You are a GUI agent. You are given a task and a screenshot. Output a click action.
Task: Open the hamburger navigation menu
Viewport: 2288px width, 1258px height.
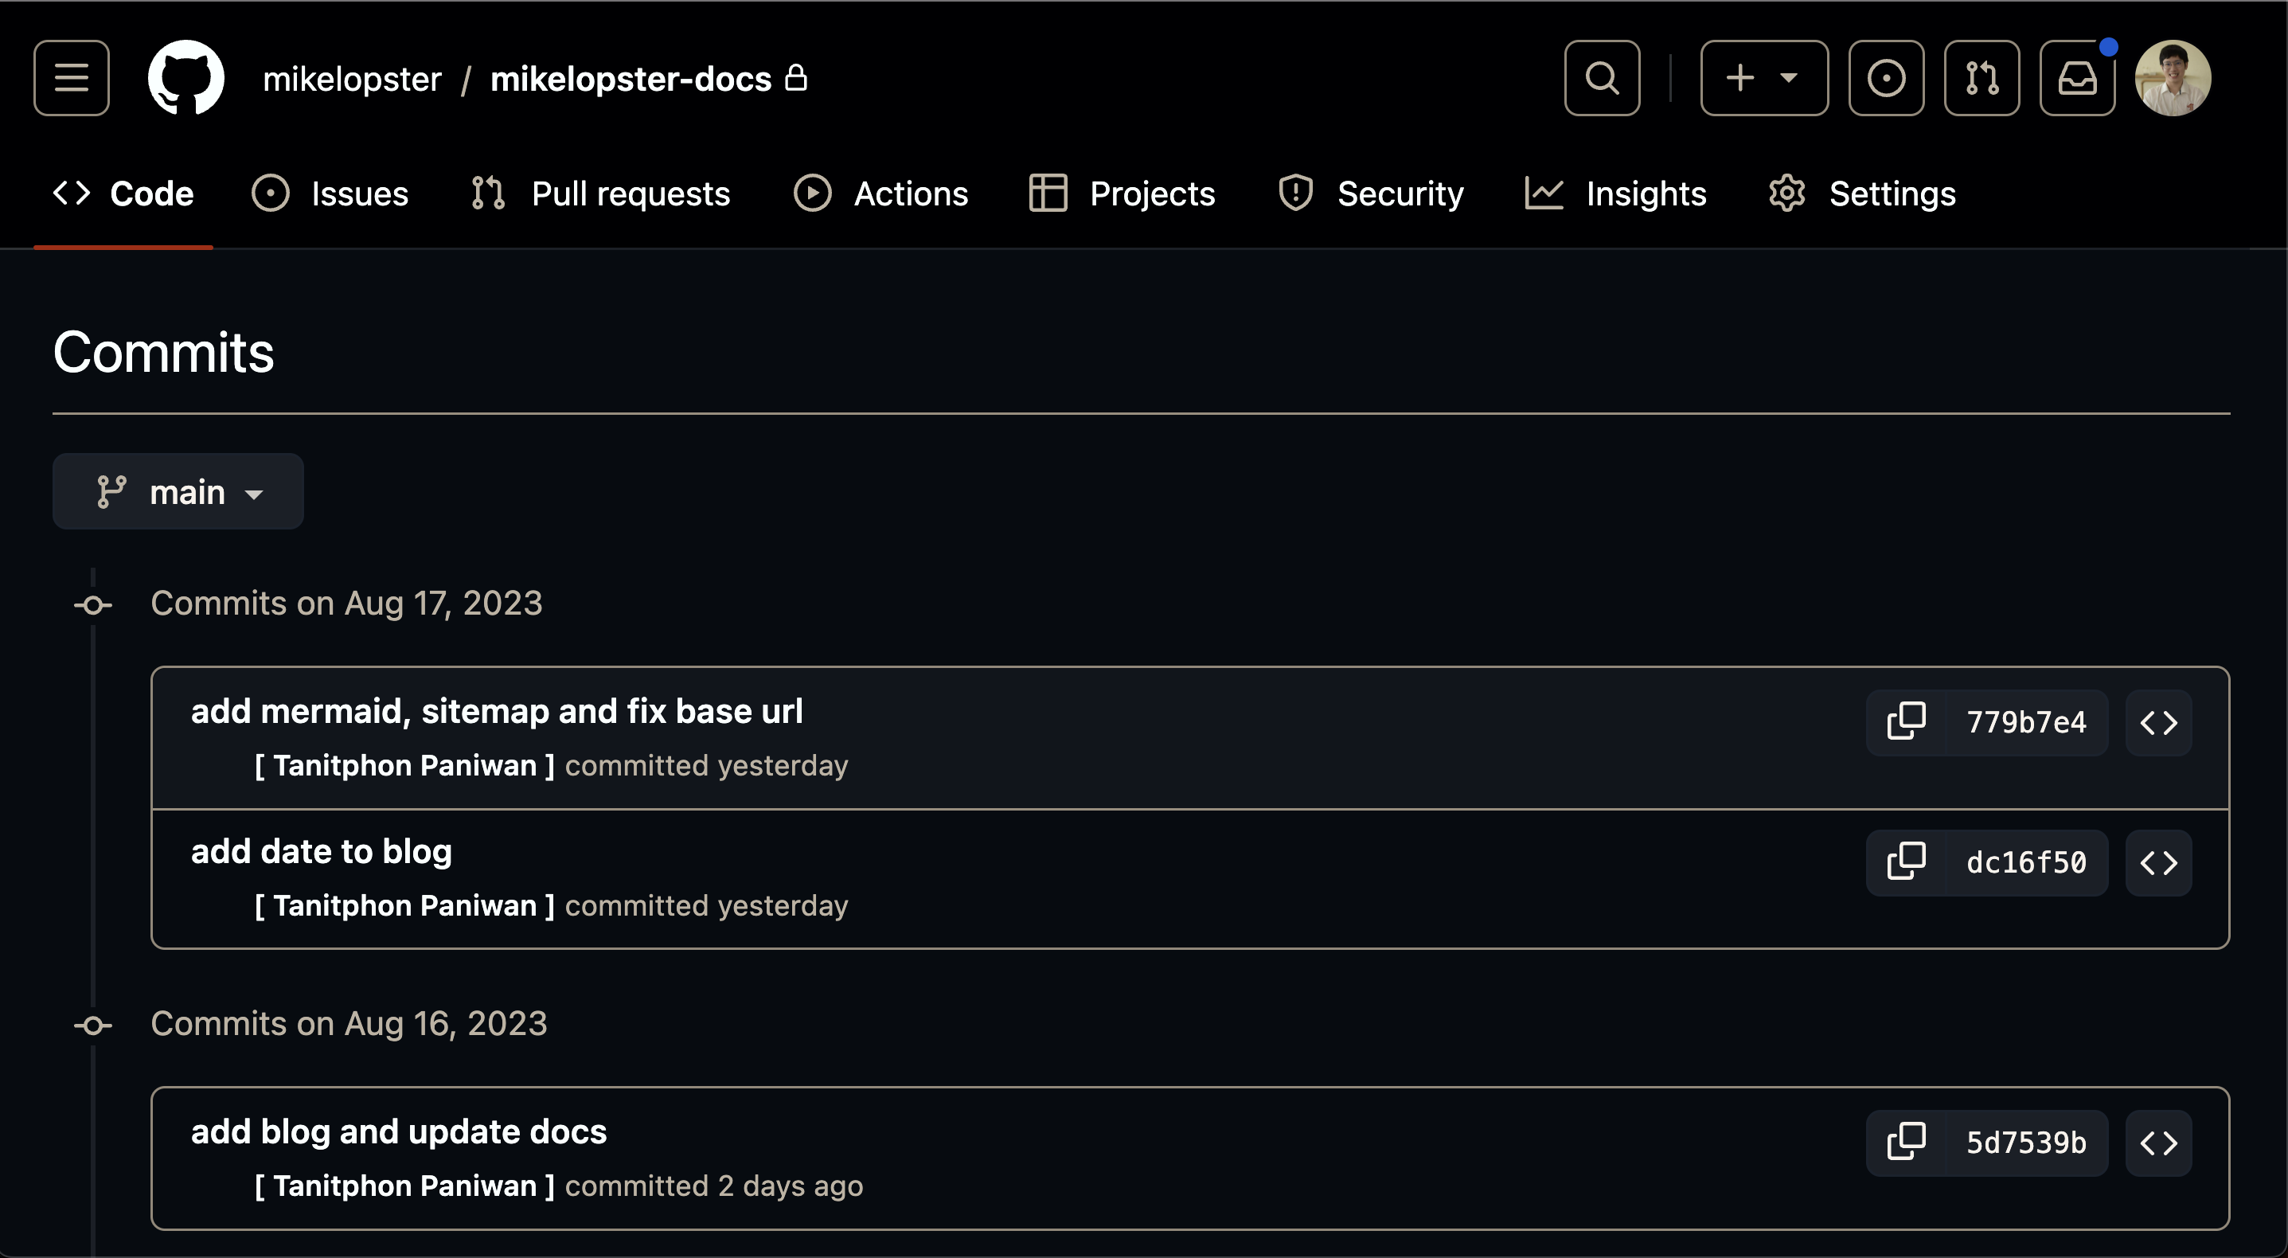72,78
